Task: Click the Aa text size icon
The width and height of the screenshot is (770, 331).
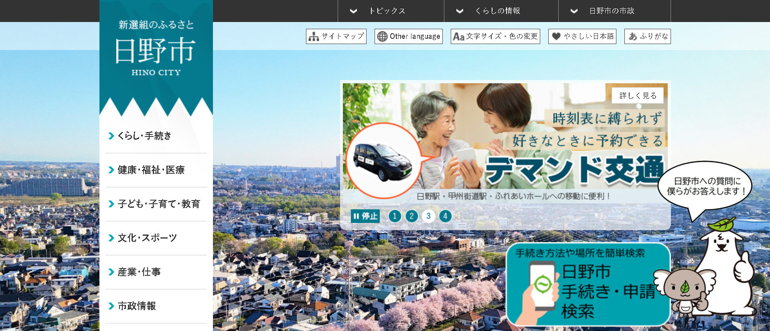Action: pyautogui.click(x=458, y=36)
